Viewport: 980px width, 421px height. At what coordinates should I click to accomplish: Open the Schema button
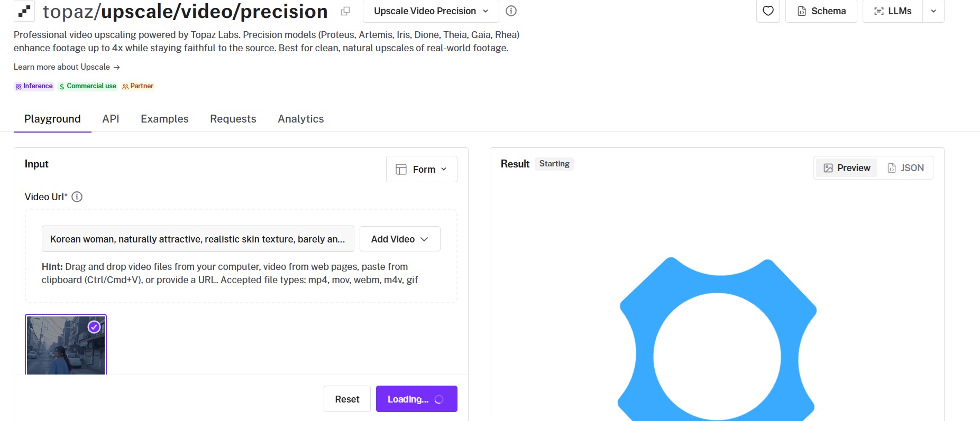click(821, 11)
